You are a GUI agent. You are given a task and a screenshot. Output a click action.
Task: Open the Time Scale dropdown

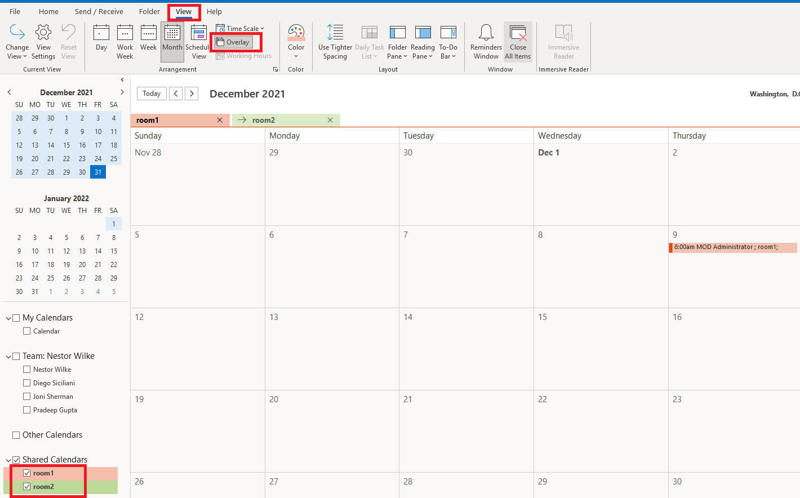coord(239,28)
